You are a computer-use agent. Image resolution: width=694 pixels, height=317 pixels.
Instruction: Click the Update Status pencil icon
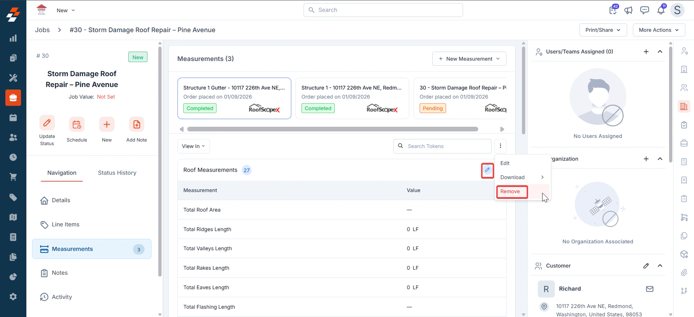(x=47, y=123)
